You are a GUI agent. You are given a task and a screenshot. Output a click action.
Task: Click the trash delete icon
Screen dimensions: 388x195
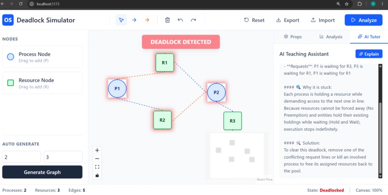click(x=168, y=20)
